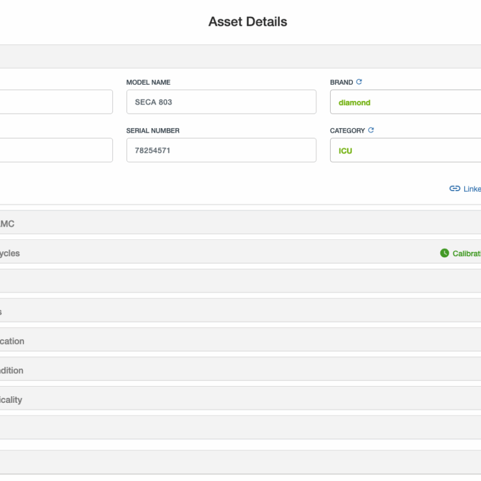The height and width of the screenshot is (481, 481).
Task: Expand the section ending in cation
Action: pos(240,340)
